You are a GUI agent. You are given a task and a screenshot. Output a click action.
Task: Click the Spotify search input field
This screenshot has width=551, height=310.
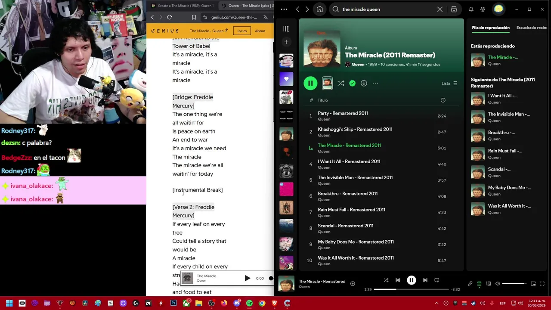[x=387, y=9]
